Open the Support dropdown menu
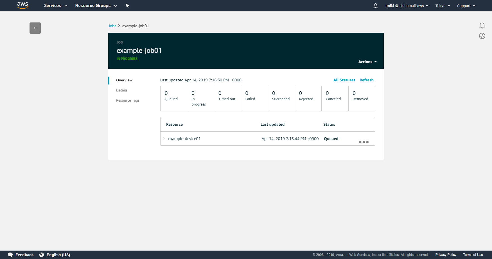 tap(466, 6)
